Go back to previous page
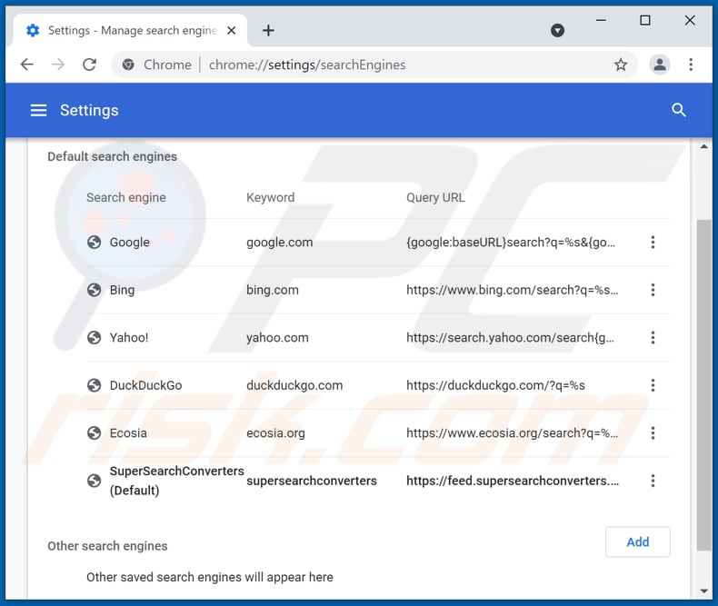The image size is (718, 606). pyautogui.click(x=27, y=65)
